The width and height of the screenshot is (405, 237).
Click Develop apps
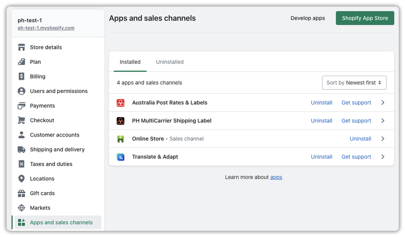pyautogui.click(x=308, y=18)
